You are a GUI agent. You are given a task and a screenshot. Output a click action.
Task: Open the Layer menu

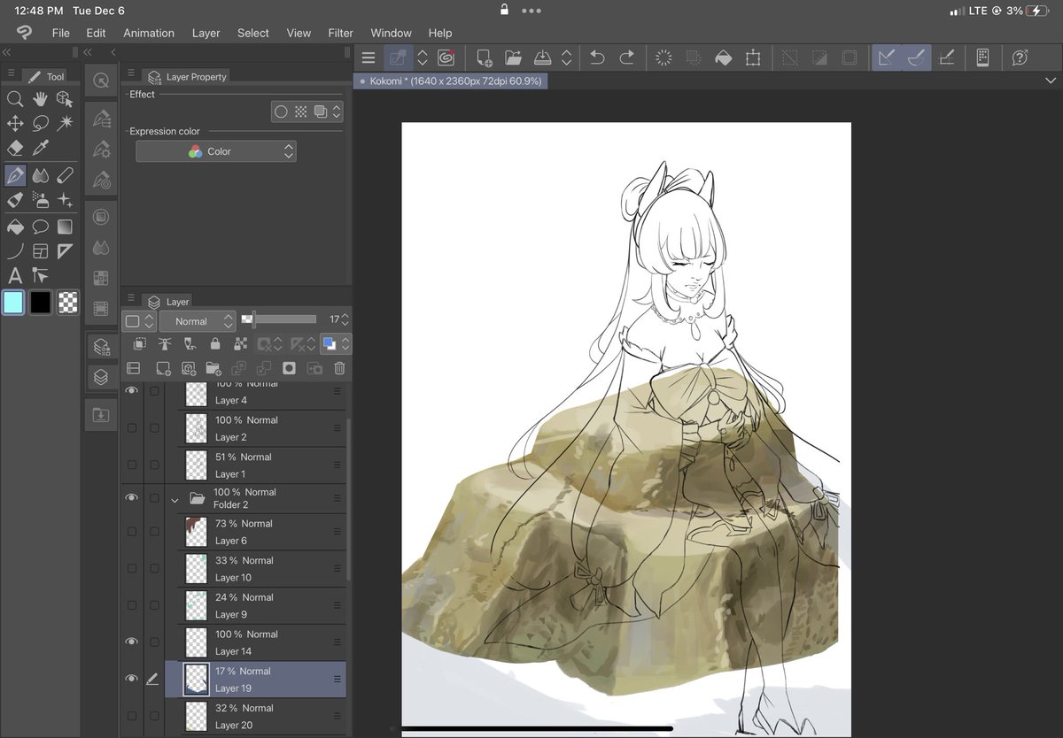[206, 33]
